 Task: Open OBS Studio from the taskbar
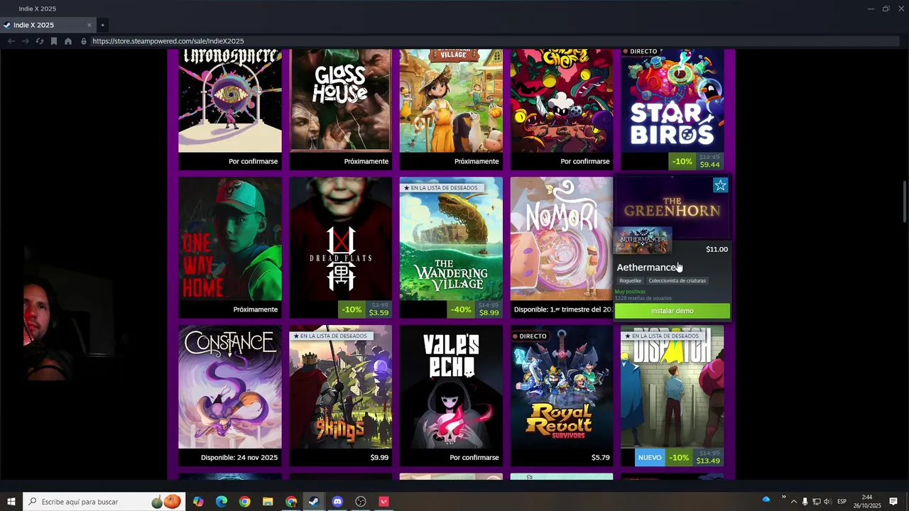coord(361,502)
